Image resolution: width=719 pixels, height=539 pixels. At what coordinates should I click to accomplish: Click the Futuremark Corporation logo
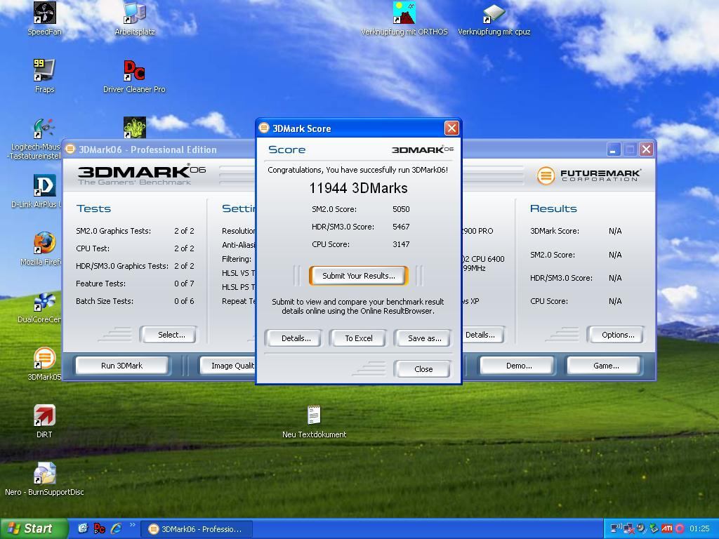(588, 175)
